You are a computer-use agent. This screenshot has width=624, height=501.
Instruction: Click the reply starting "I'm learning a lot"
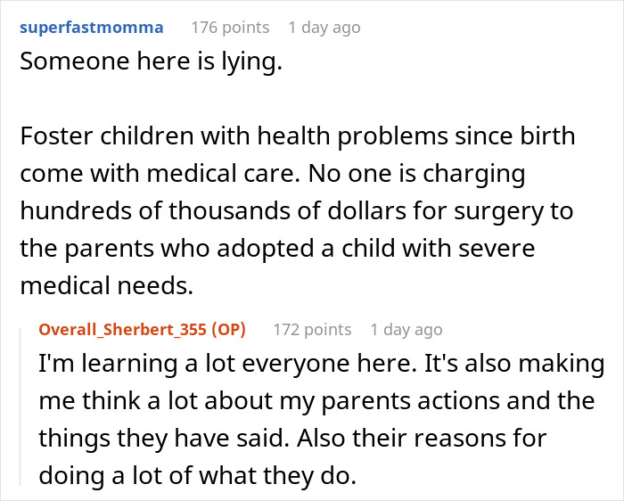pos(321,421)
